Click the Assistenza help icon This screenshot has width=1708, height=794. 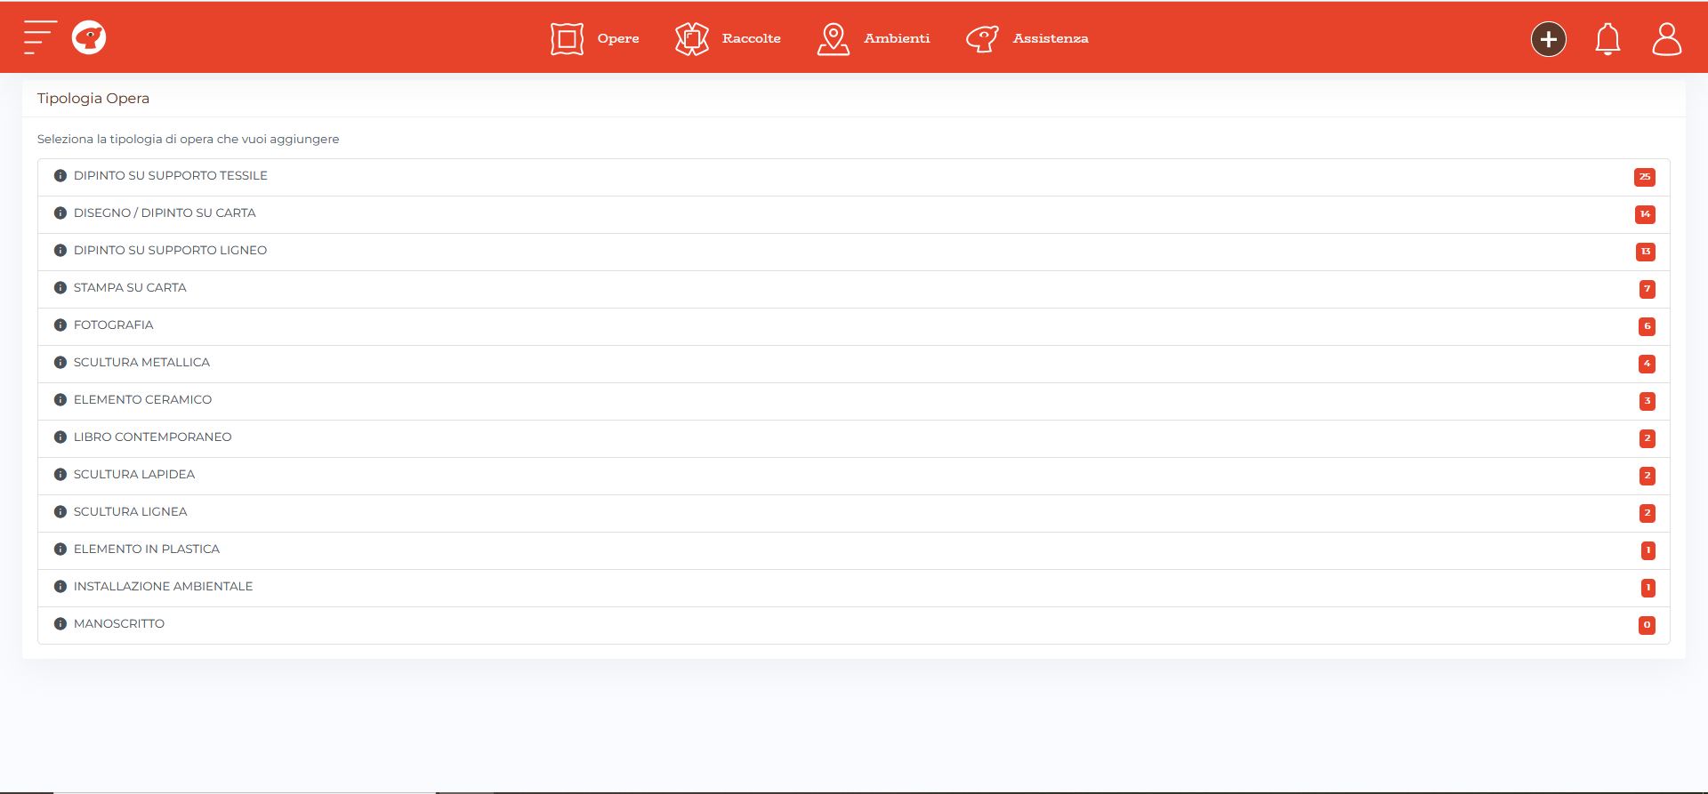tap(982, 38)
